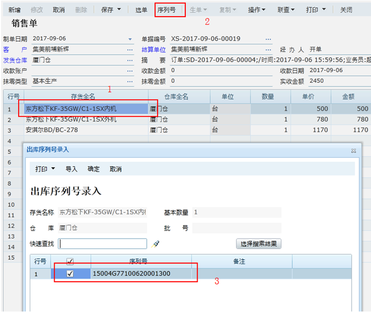
Task: Expand the 打印 dropdown in the dialog
Action: click(x=45, y=169)
